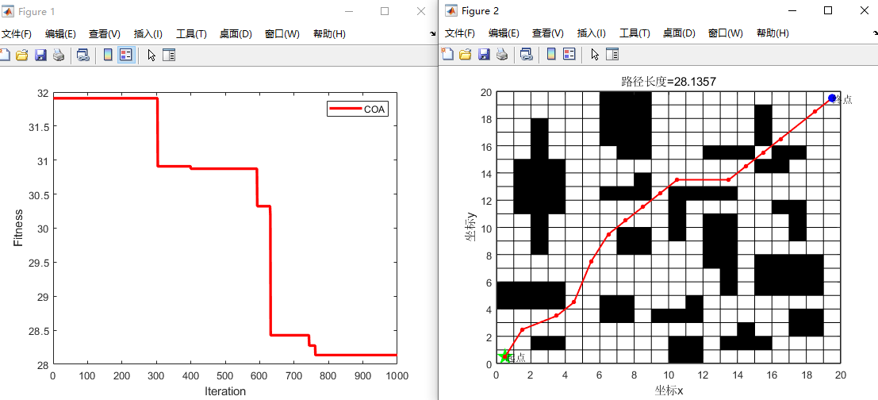
Task: Open the 工具(T) menu in Figure 2
Action: [x=635, y=33]
